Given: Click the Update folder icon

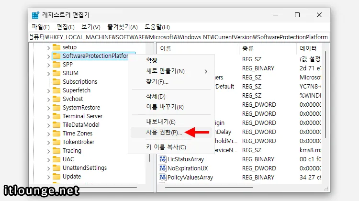Looking at the screenshot, I should [x=56, y=177].
